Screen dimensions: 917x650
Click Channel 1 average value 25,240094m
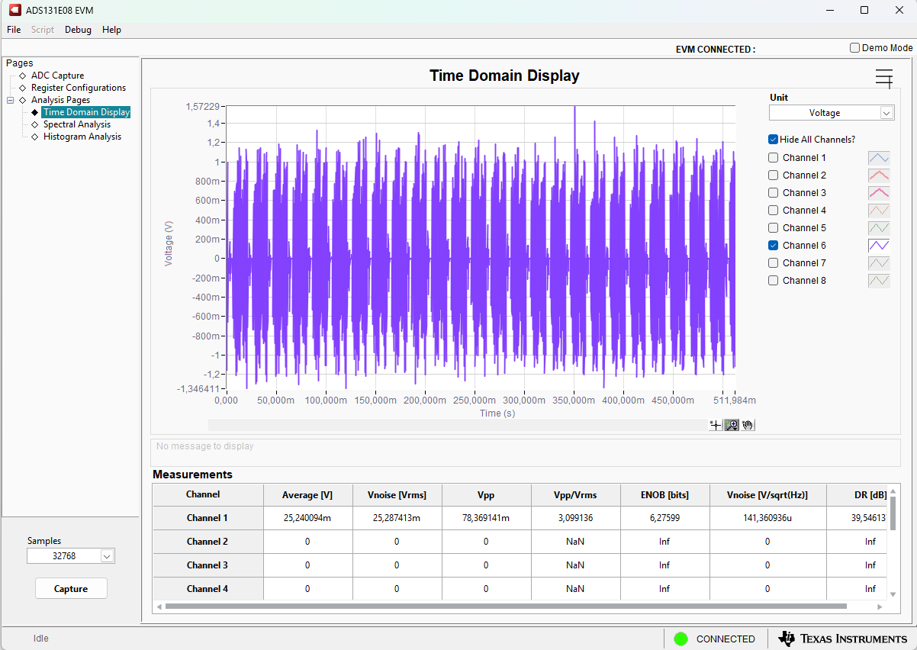307,519
